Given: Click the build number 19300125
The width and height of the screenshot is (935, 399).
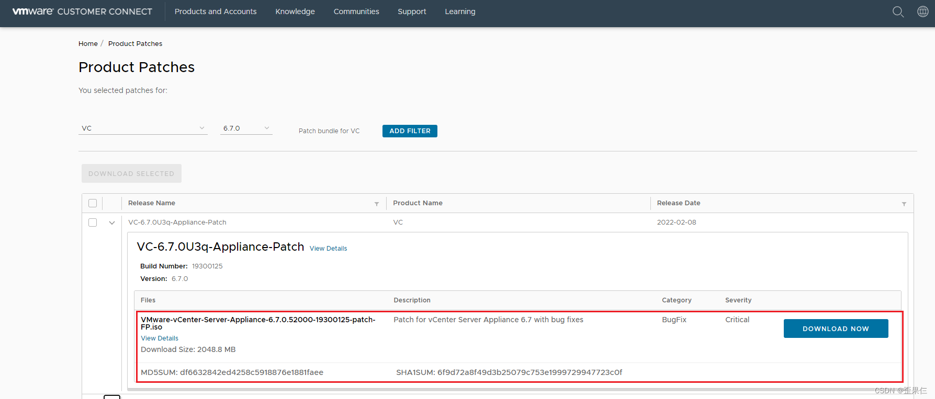Looking at the screenshot, I should pos(207,266).
